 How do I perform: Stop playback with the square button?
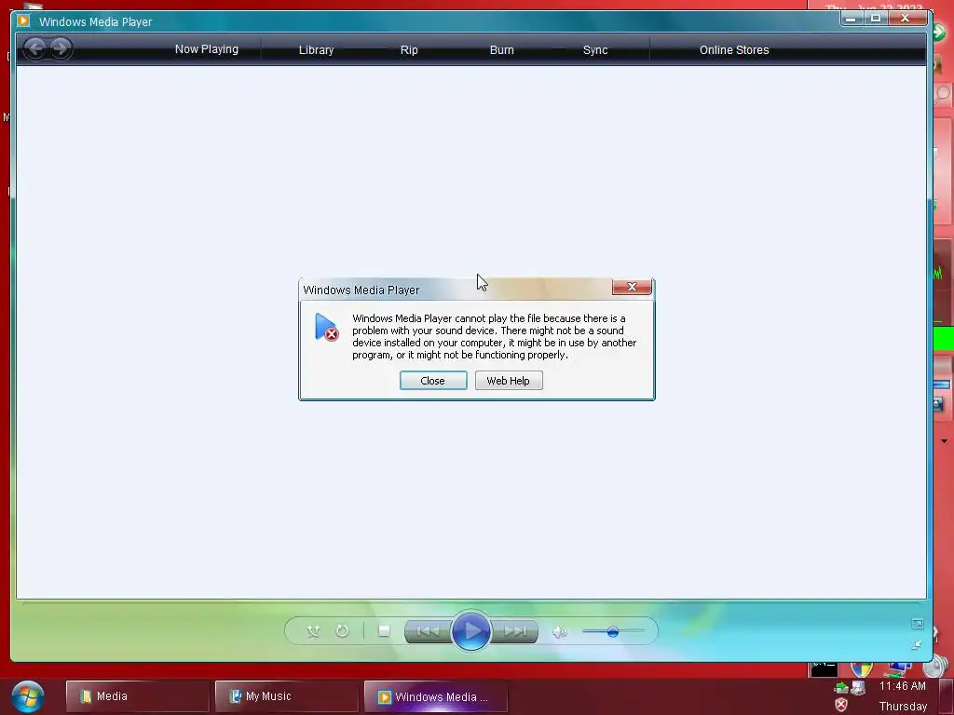pyautogui.click(x=384, y=631)
